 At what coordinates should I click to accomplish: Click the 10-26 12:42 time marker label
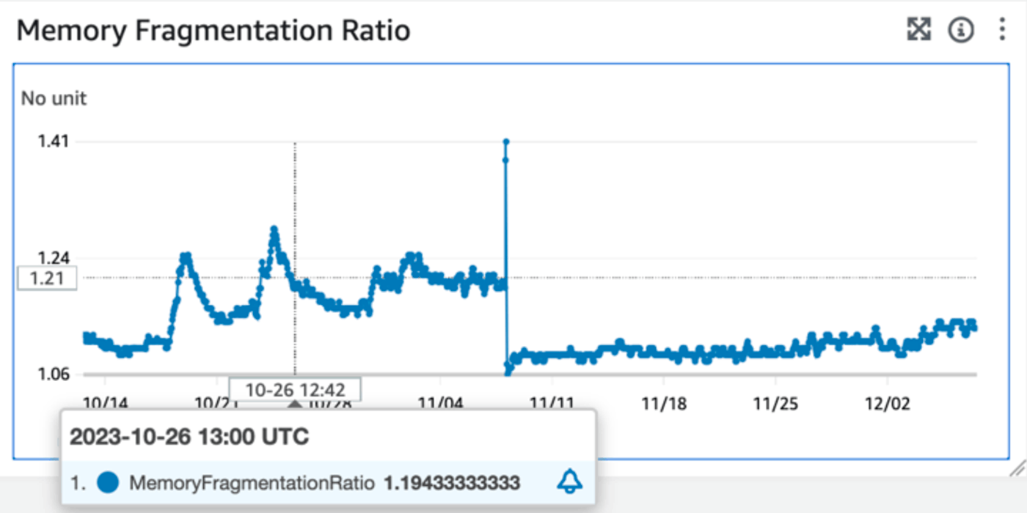point(295,388)
